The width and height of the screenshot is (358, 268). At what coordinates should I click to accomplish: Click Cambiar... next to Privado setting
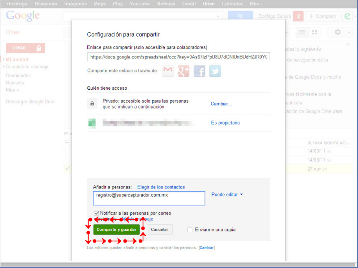[x=221, y=104]
